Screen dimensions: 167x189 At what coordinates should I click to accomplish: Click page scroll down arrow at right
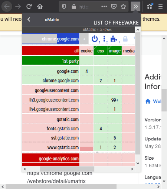pos(164,181)
